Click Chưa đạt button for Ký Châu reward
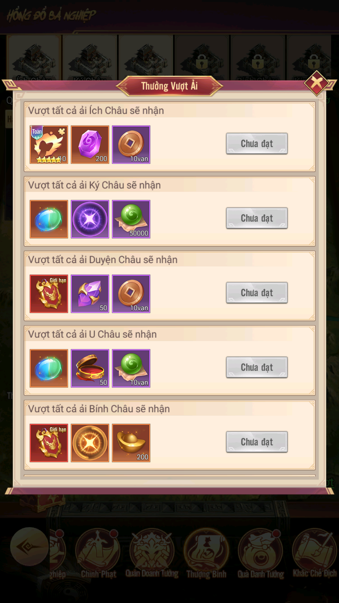This screenshot has height=603, width=339. coord(257,218)
